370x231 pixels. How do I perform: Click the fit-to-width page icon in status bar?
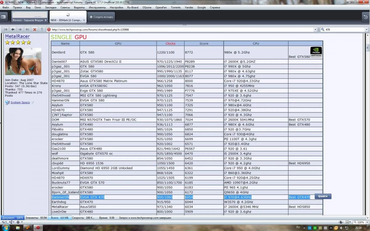pyautogui.click(x=340, y=222)
